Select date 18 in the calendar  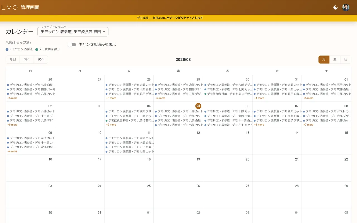point(149,159)
